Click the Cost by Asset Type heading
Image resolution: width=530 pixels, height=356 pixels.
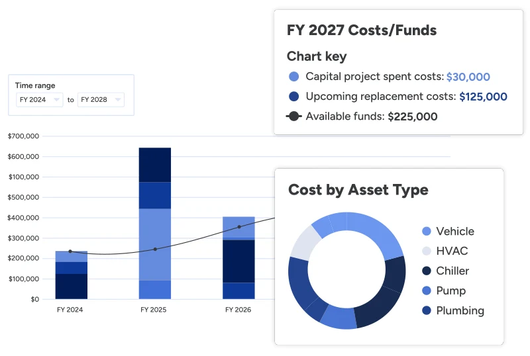pyautogui.click(x=358, y=190)
